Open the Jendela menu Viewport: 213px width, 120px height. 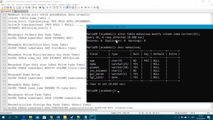[75, 5]
